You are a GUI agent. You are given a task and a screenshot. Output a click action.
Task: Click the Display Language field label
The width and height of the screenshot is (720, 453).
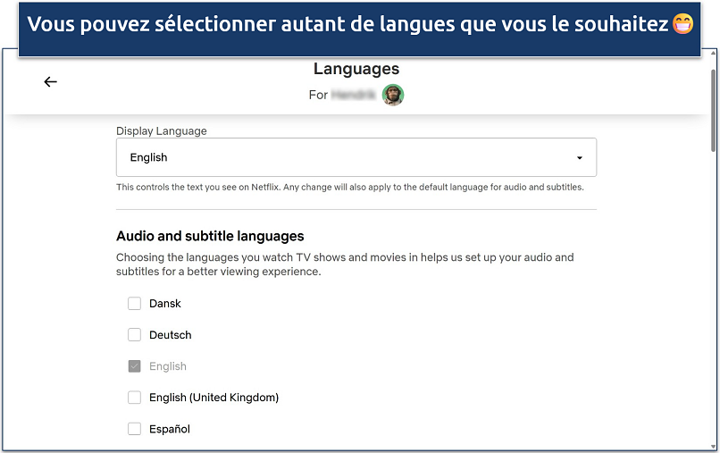(x=162, y=130)
